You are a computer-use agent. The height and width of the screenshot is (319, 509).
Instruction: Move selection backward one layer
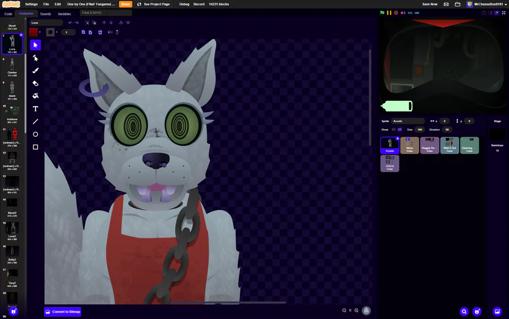(x=111, y=23)
